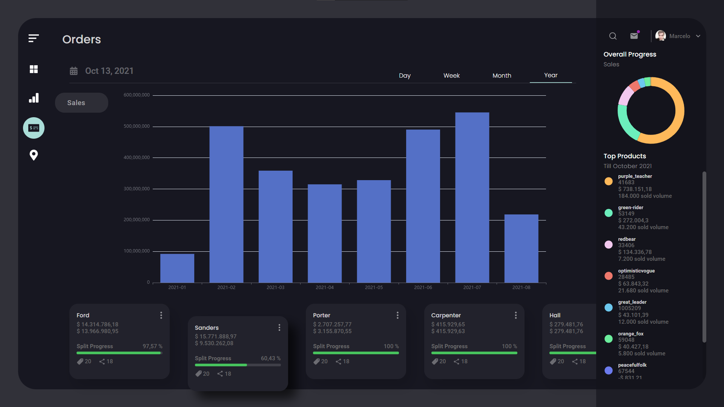Select the orders payment card icon
724x407 pixels.
click(34, 128)
